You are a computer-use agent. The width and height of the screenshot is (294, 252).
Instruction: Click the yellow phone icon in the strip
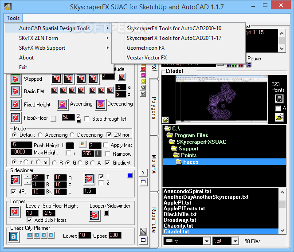(x=143, y=82)
